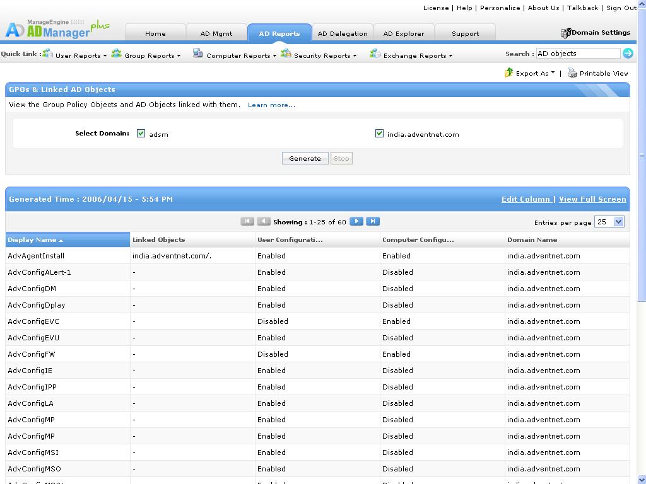646x484 pixels.
Task: Uncheck the adsm domain checkbox
Action: click(x=141, y=134)
